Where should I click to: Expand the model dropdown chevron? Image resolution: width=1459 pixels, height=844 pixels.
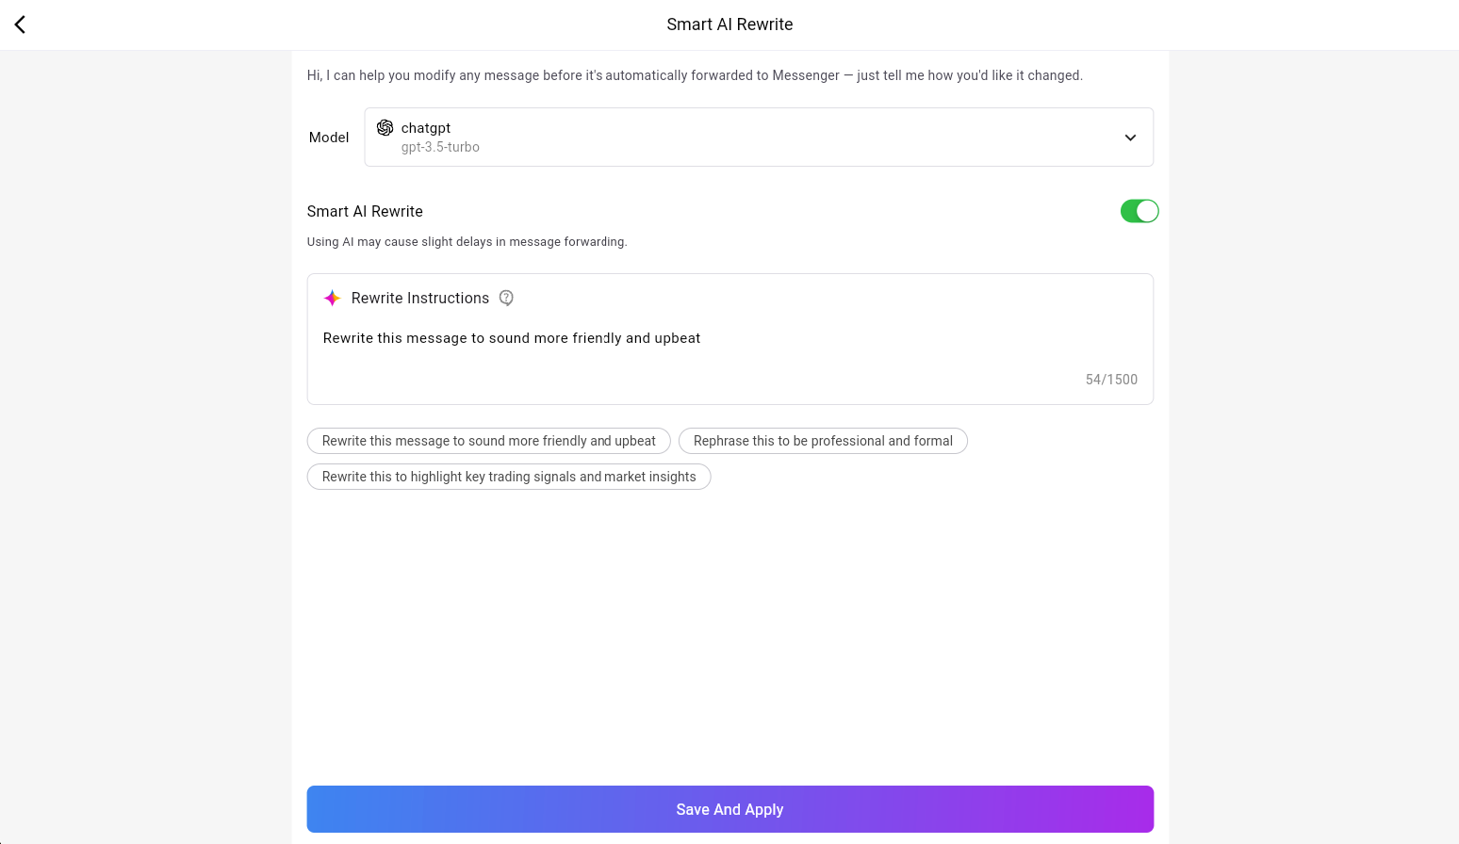(x=1130, y=138)
